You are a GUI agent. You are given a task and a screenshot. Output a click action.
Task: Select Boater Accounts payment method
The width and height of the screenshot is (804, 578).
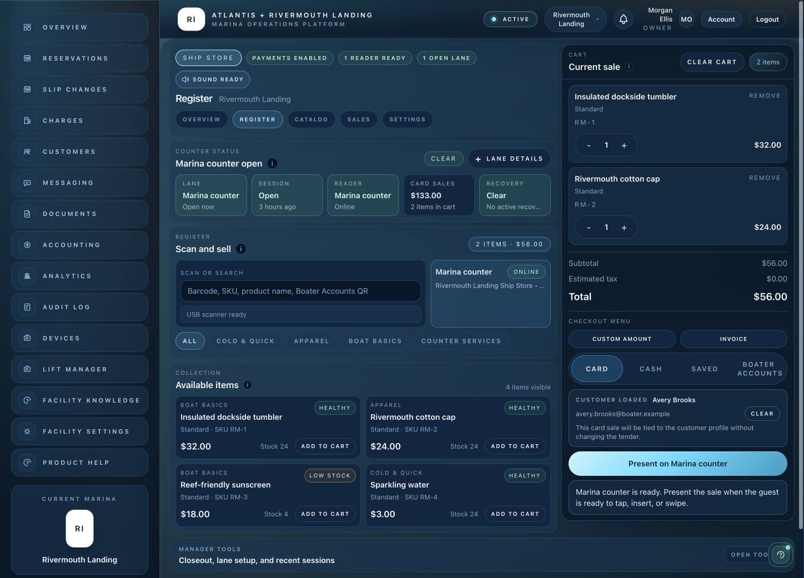point(759,369)
